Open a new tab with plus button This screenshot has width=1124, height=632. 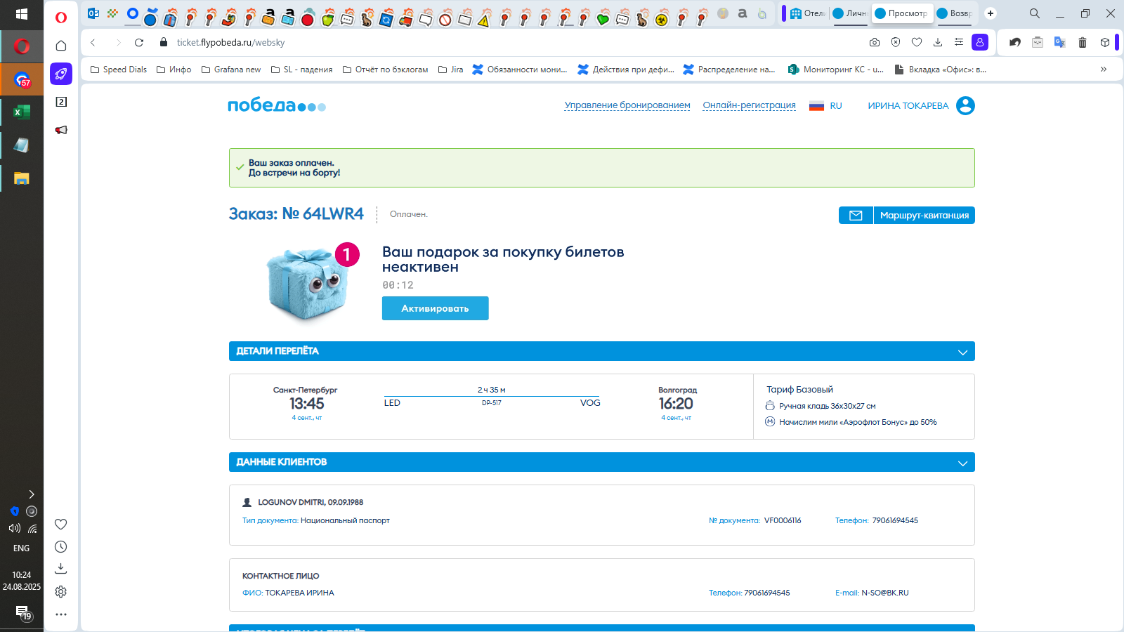coord(991,13)
